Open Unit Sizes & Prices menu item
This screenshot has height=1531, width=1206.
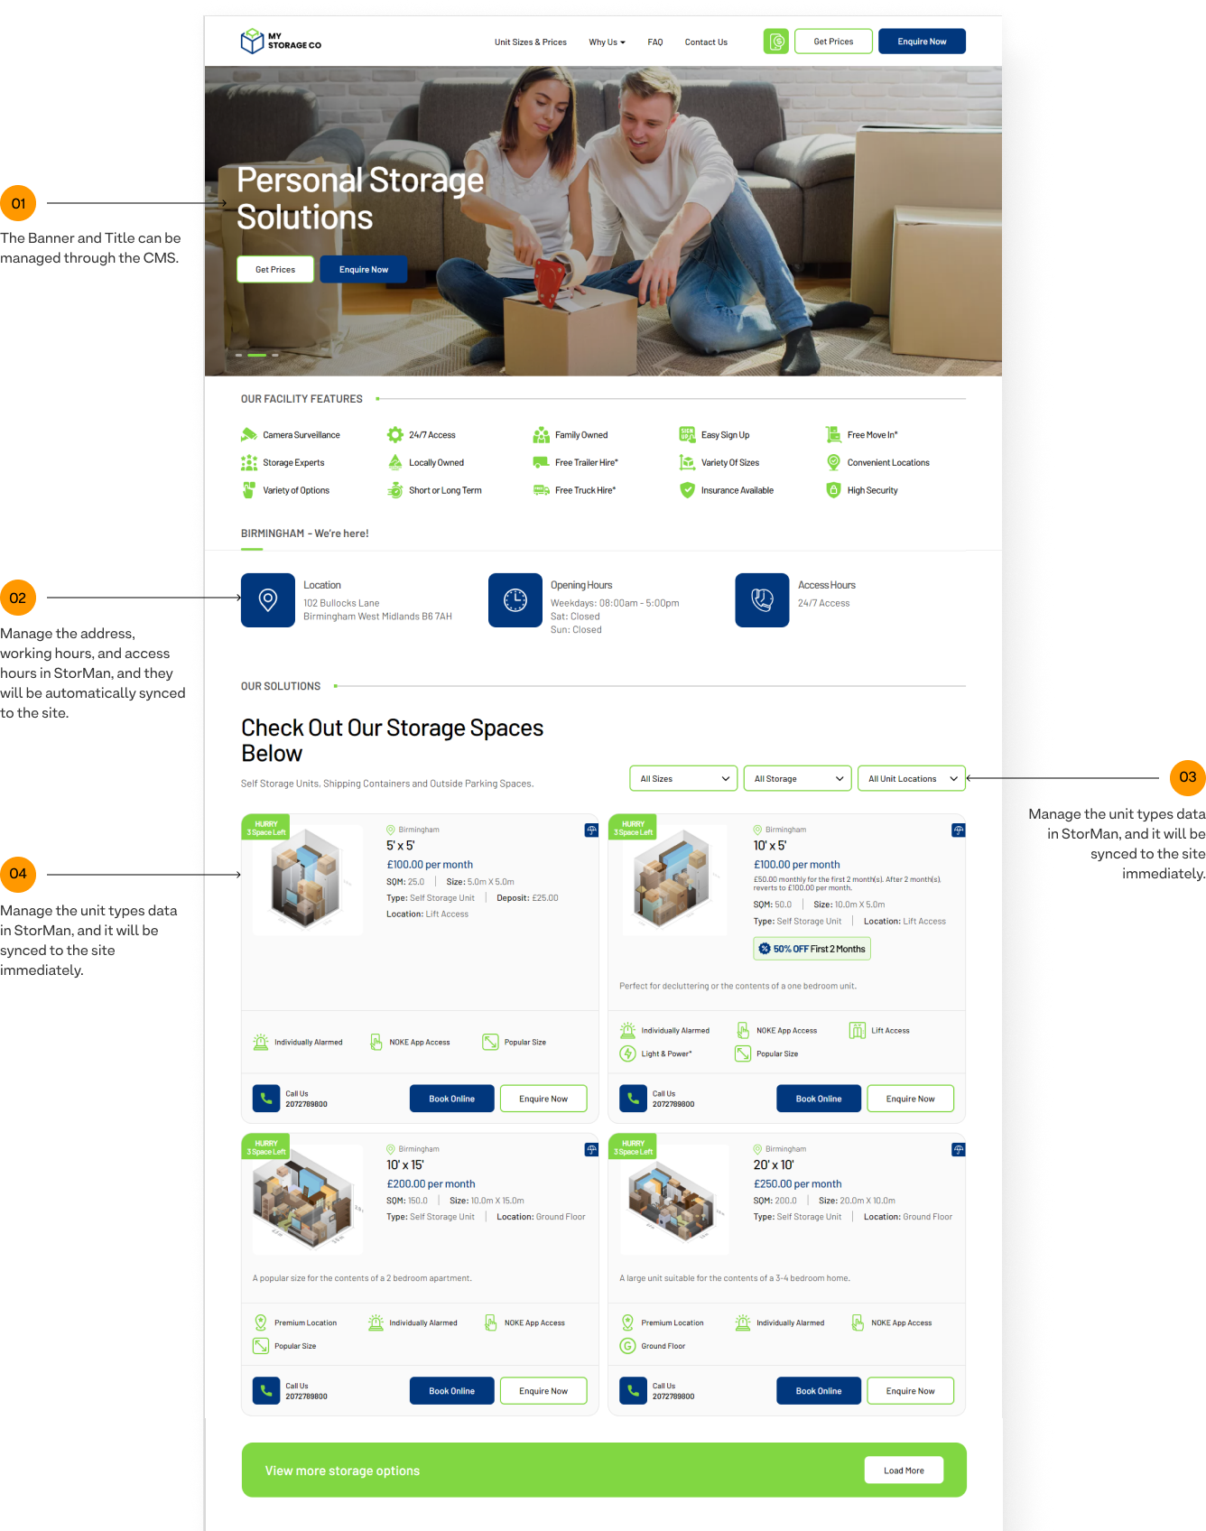click(x=531, y=42)
